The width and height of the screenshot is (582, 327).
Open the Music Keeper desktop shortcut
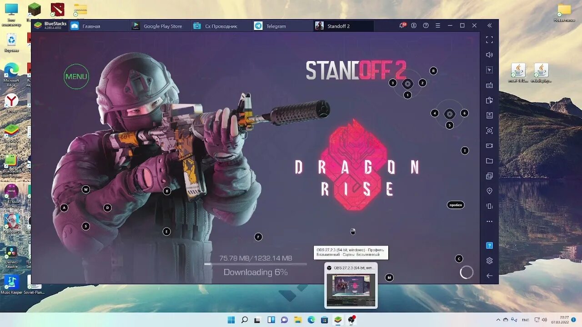11,284
